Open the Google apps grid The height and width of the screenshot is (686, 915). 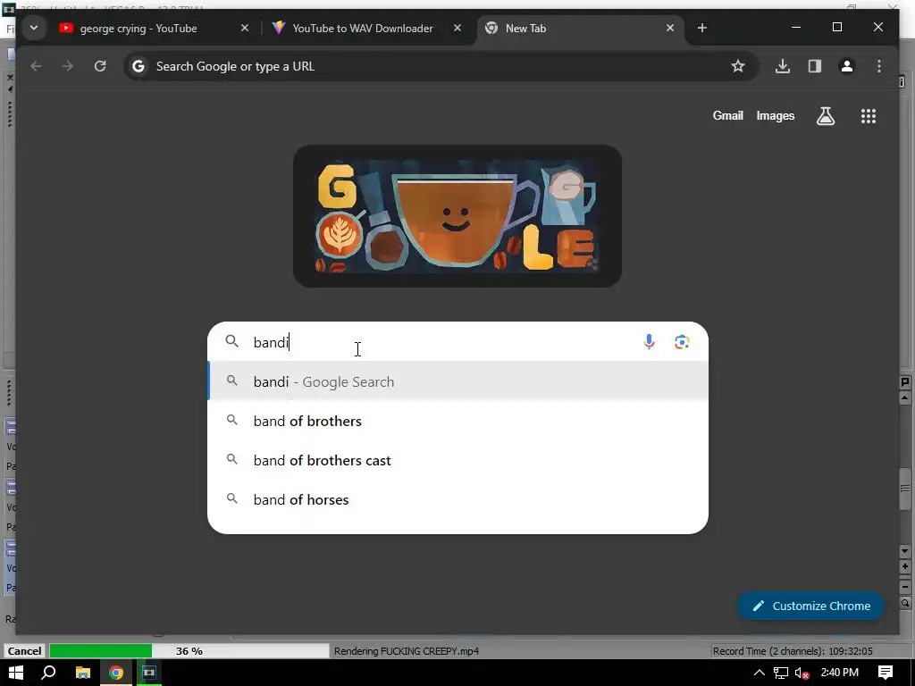pyautogui.click(x=869, y=116)
